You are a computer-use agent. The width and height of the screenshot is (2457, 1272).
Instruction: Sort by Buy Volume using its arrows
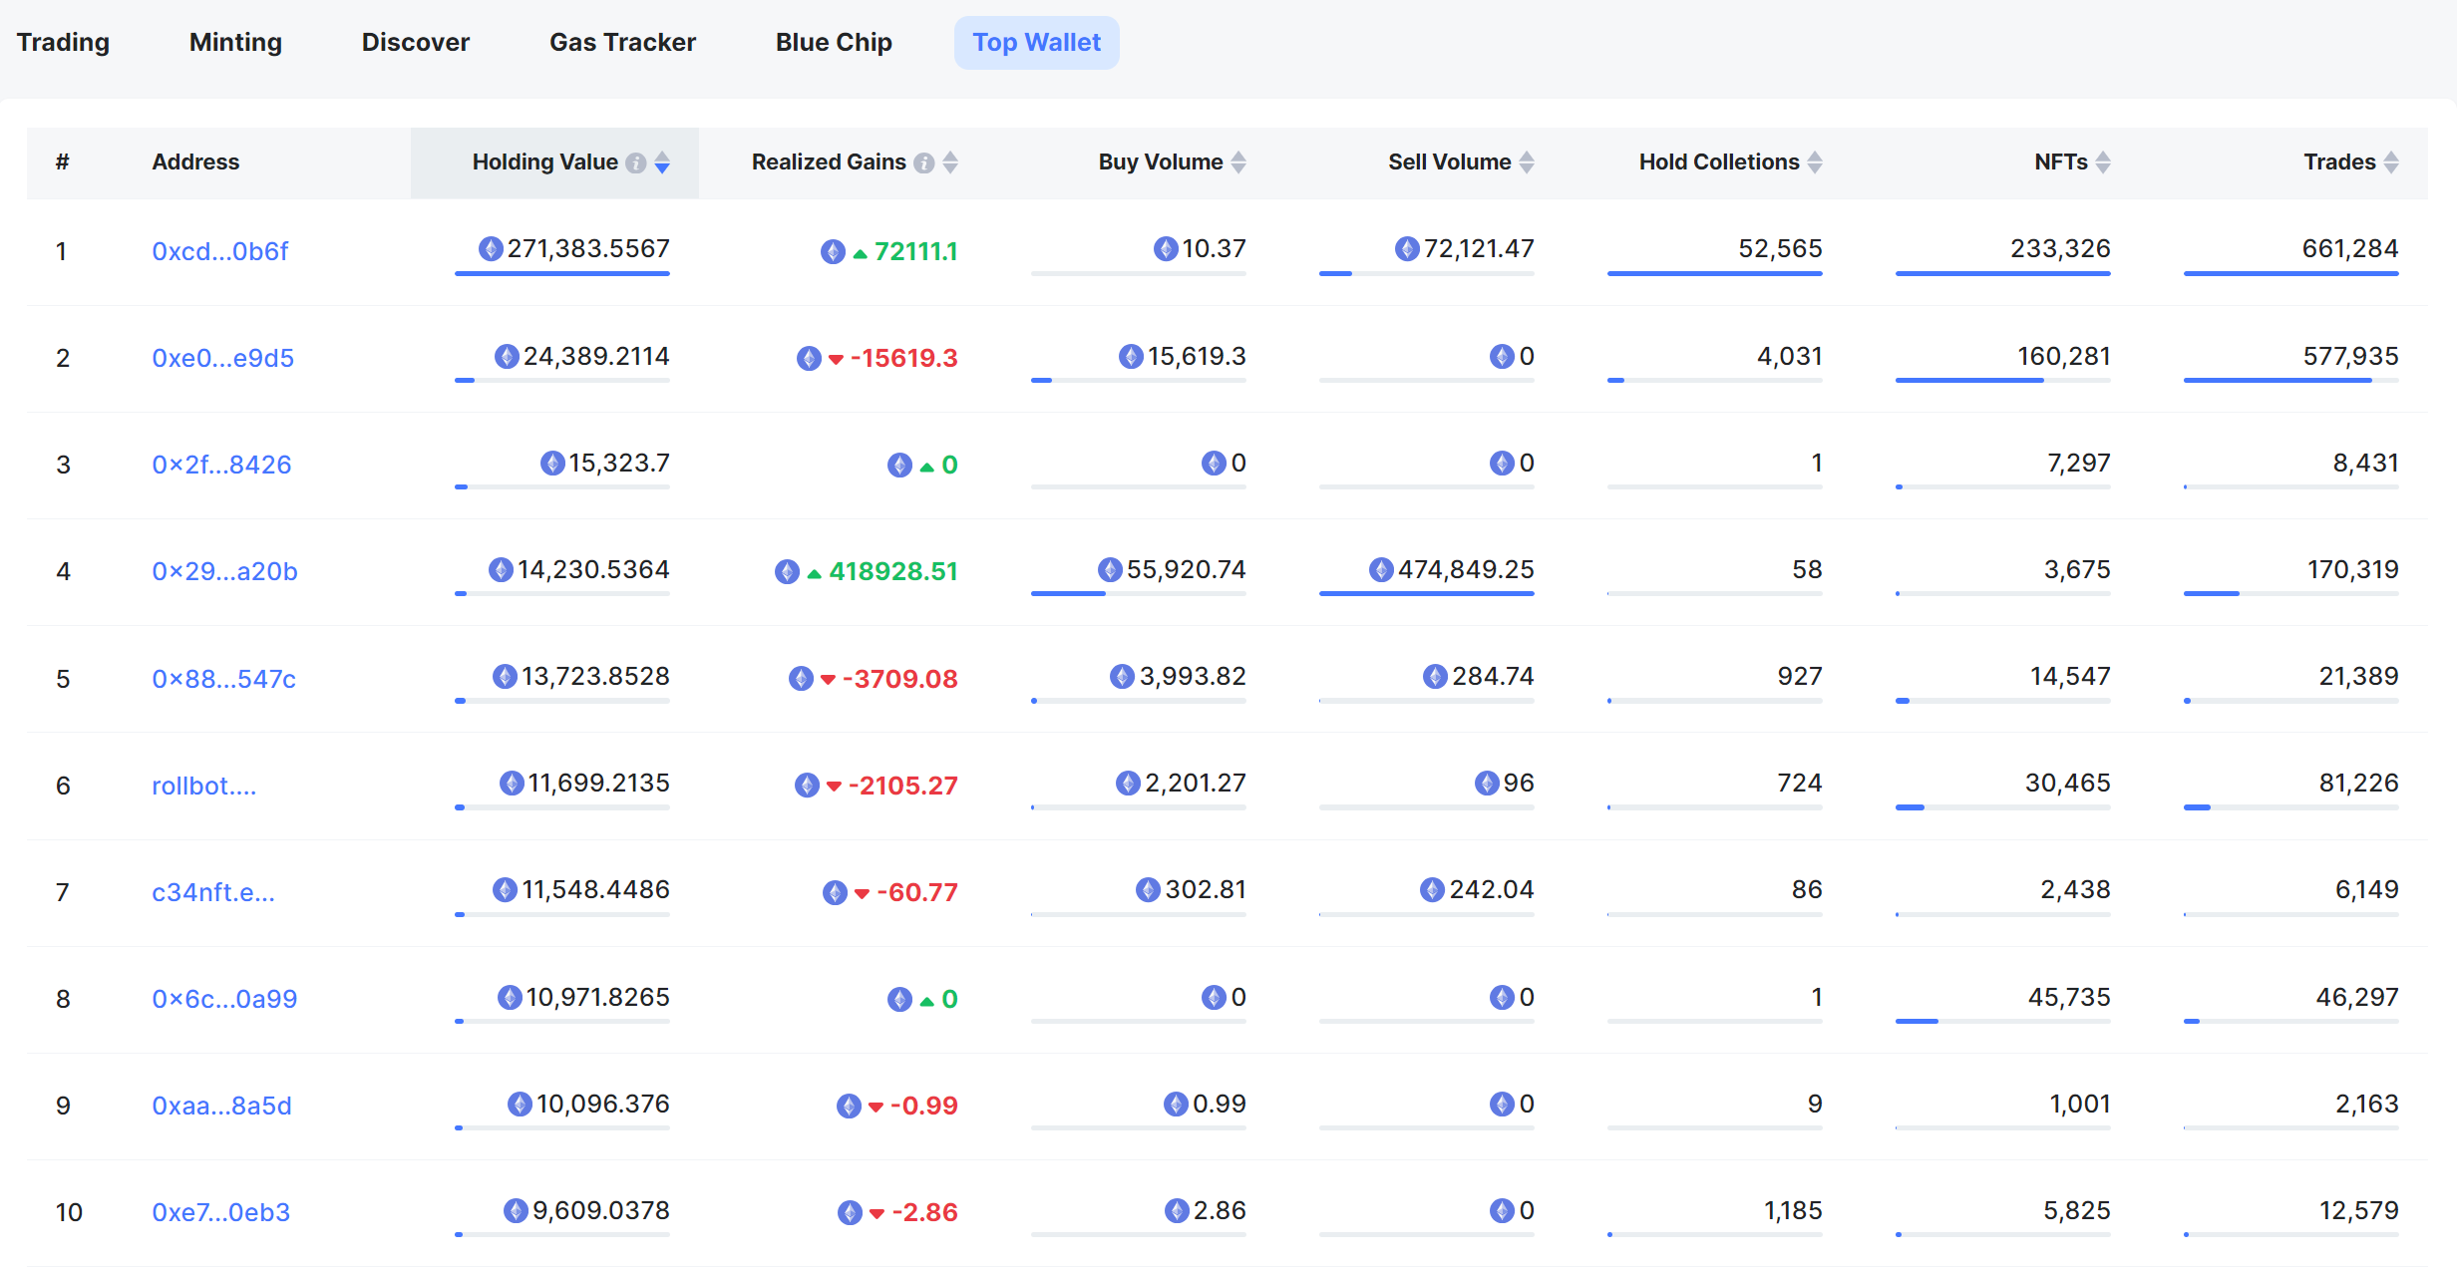point(1238,162)
